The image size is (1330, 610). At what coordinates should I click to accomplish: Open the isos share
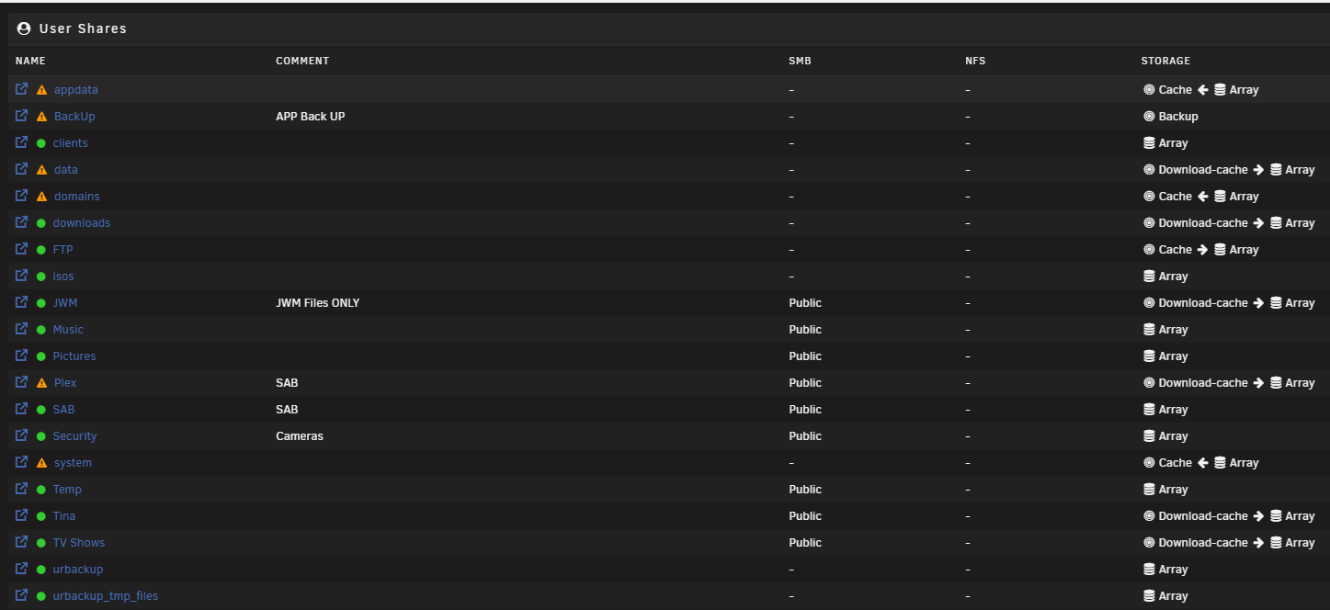pyautogui.click(x=63, y=277)
